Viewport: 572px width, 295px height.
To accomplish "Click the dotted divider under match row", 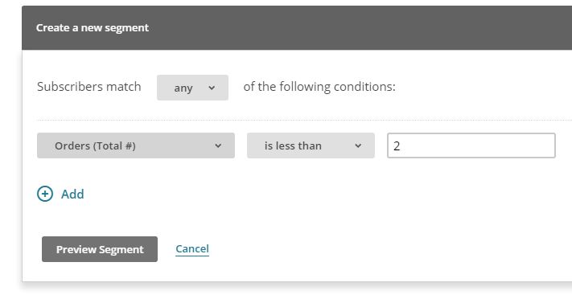I will 304,120.
